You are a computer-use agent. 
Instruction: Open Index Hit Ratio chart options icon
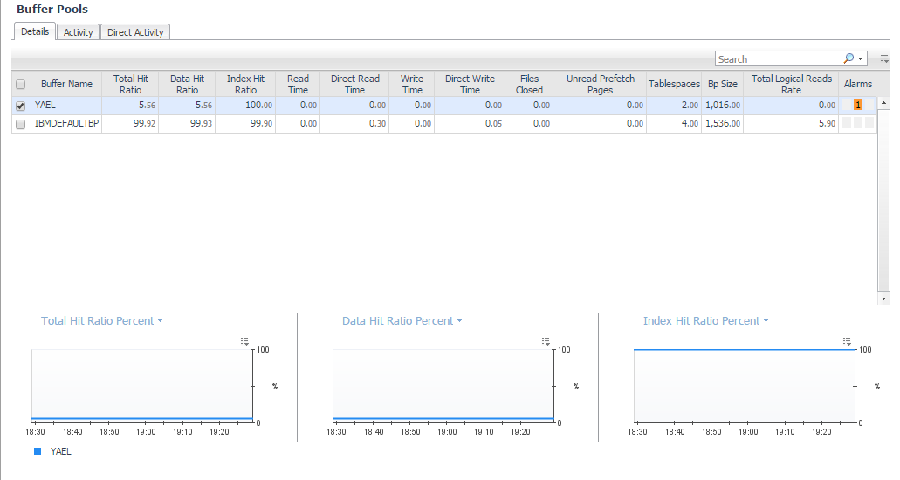[x=846, y=341]
